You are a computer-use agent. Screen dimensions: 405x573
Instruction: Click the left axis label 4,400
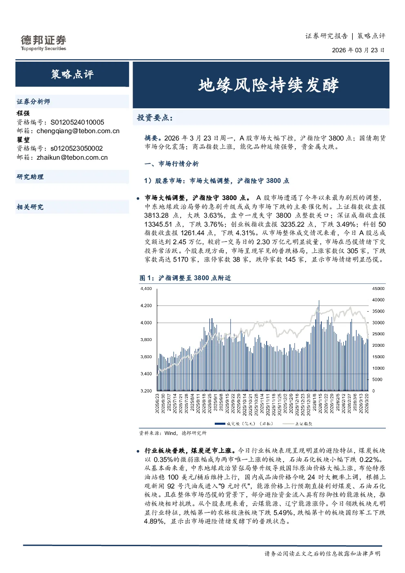pyautogui.click(x=146, y=289)
